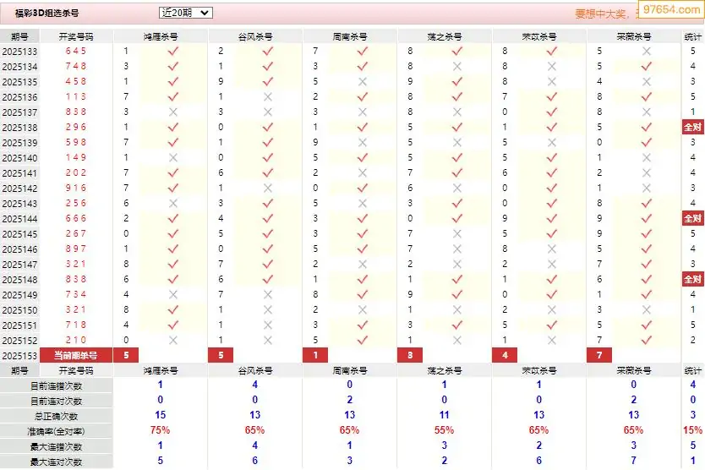705x470 pixels.
Task: Click the 目前连错次数 row label
Action: point(56,386)
